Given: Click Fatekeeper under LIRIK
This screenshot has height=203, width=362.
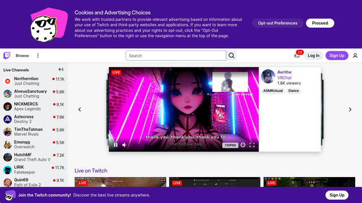Looking at the screenshot, I should [24, 172].
